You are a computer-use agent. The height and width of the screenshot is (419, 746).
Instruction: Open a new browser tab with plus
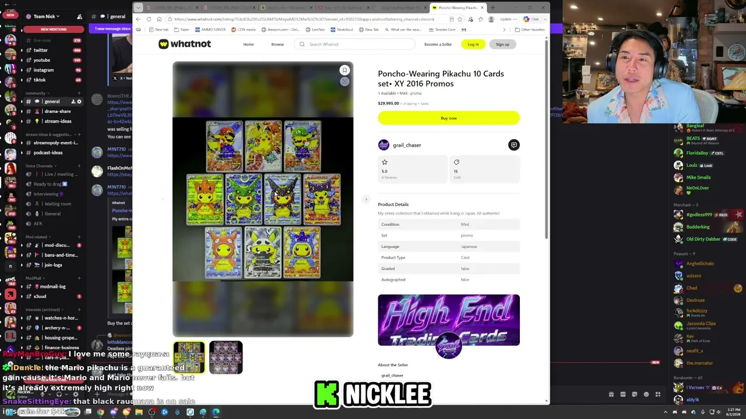[x=492, y=8]
